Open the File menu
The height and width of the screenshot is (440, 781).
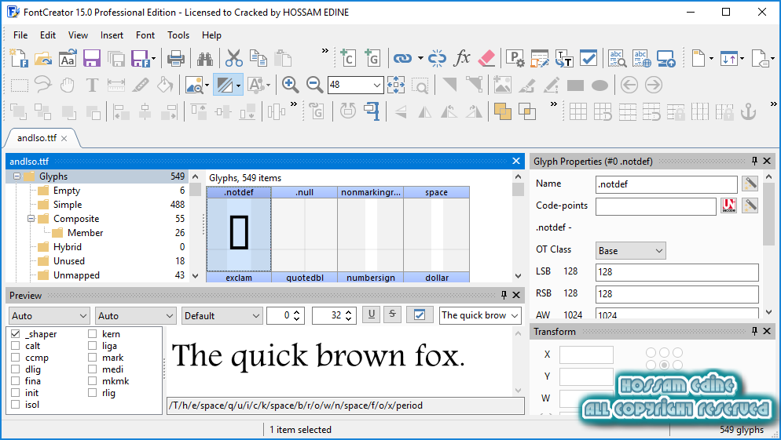[x=20, y=35]
